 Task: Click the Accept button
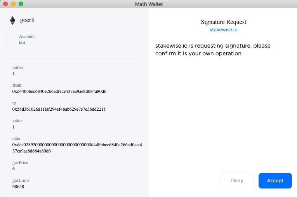(x=275, y=181)
